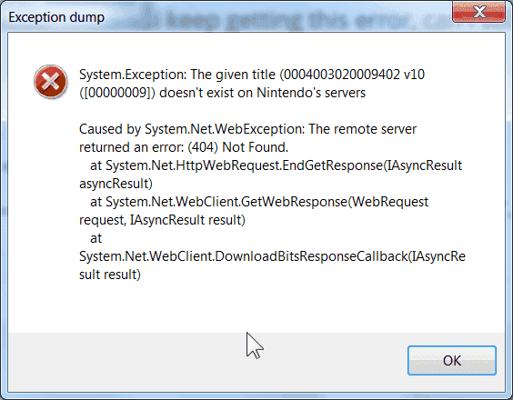Close the Exception dump window
The height and width of the screenshot is (400, 513).
479,12
